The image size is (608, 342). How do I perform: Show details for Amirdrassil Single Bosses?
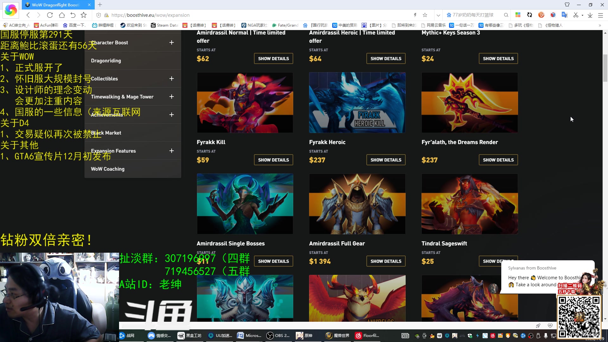(273, 261)
